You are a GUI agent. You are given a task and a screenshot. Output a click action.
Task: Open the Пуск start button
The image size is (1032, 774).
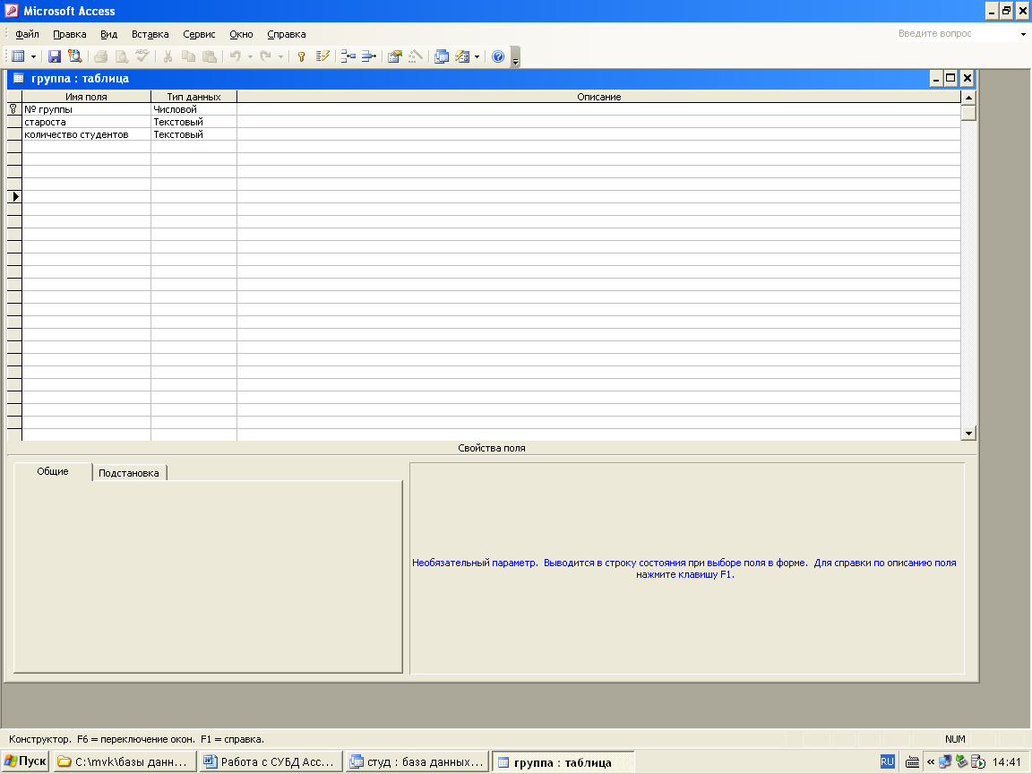point(26,761)
